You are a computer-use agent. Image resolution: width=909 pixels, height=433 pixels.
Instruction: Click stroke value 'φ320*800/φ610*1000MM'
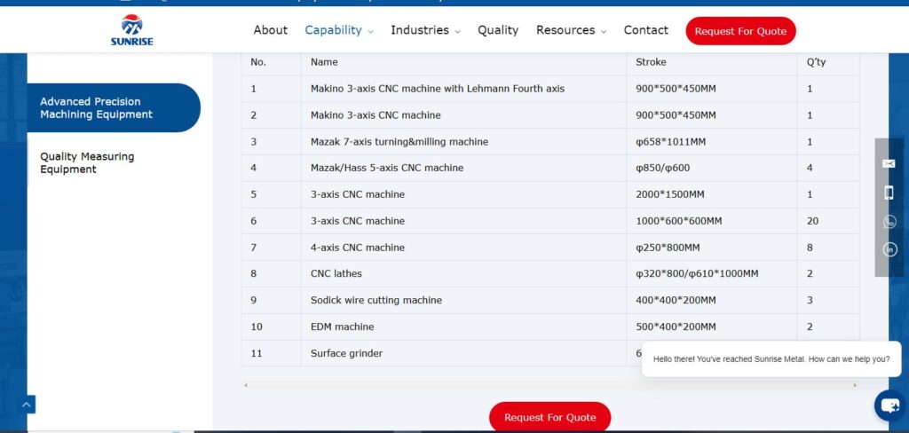click(x=697, y=273)
